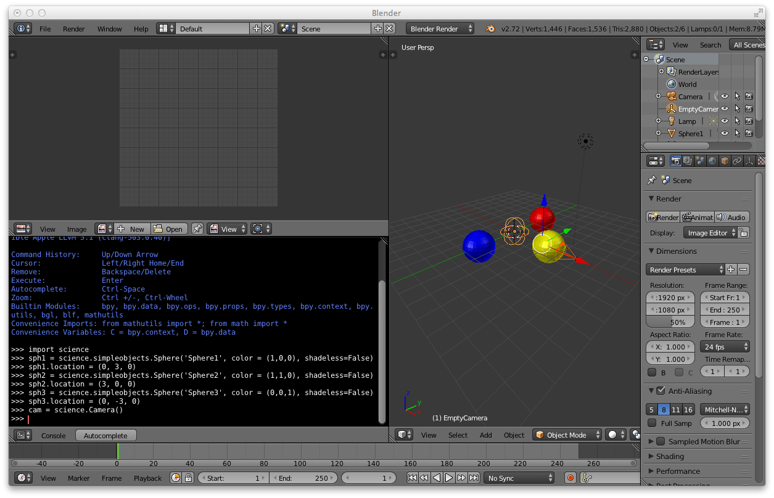The width and height of the screenshot is (774, 498).
Task: Click the record auto-keyframe button
Action: click(x=570, y=478)
